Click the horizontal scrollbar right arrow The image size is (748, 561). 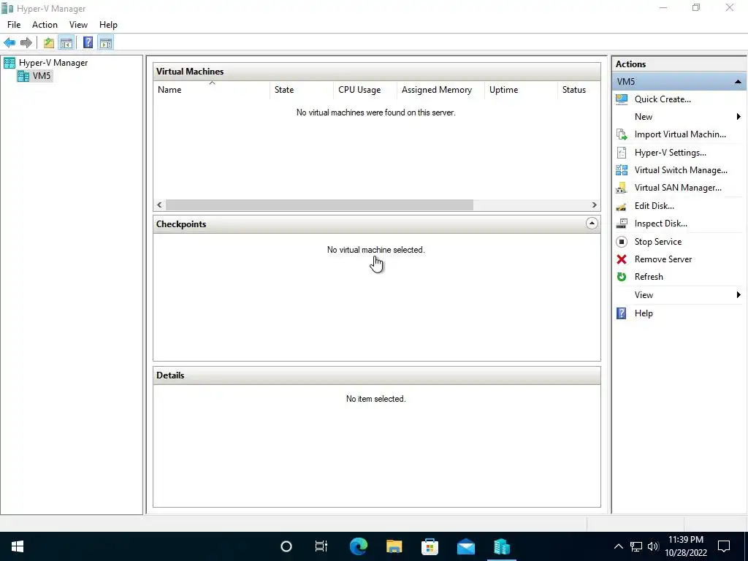[x=595, y=205]
